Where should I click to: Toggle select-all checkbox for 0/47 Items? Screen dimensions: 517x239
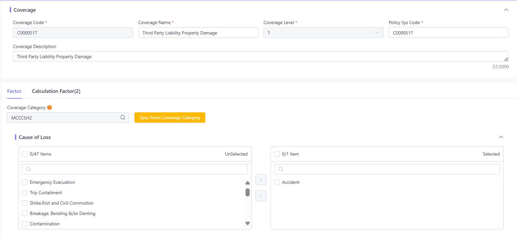click(25, 154)
